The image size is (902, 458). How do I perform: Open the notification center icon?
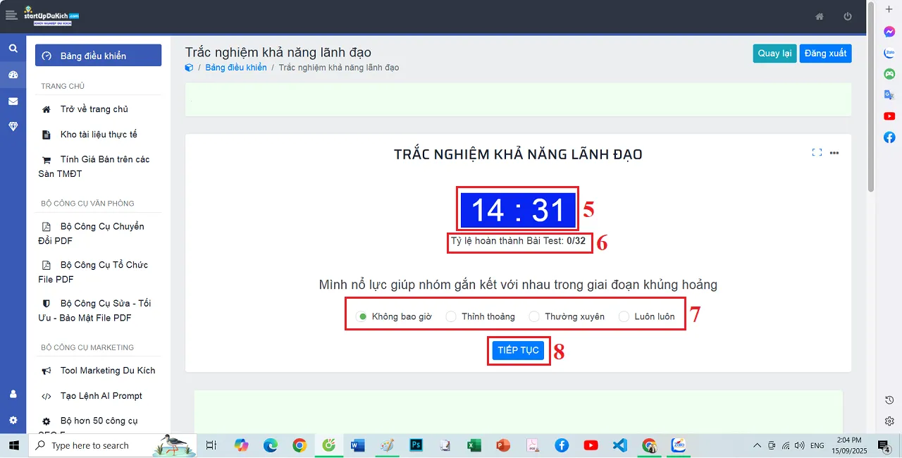point(883,445)
